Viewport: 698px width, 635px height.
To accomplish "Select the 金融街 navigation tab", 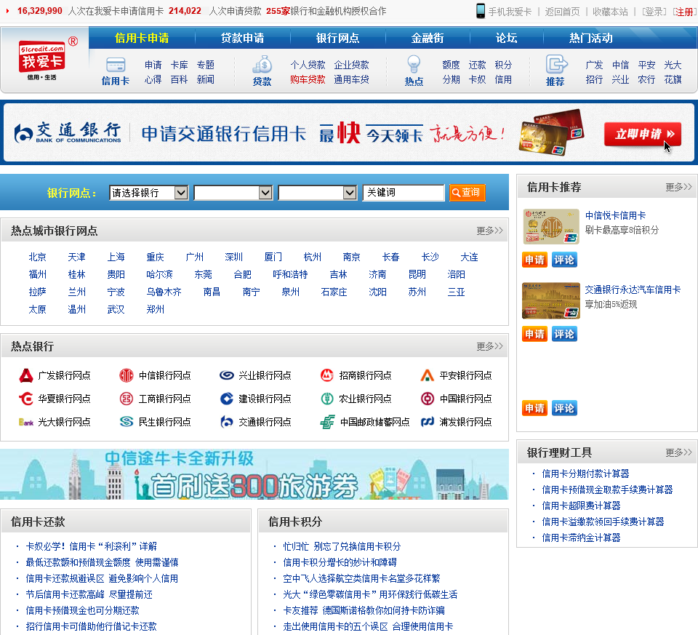I will (x=428, y=39).
